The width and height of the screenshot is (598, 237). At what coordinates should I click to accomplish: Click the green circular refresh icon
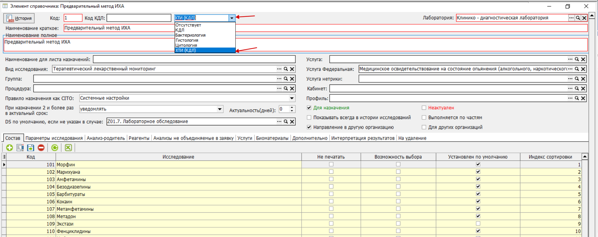click(x=55, y=148)
